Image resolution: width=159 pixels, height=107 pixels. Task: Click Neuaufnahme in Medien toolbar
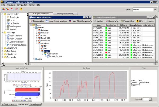[128, 21]
